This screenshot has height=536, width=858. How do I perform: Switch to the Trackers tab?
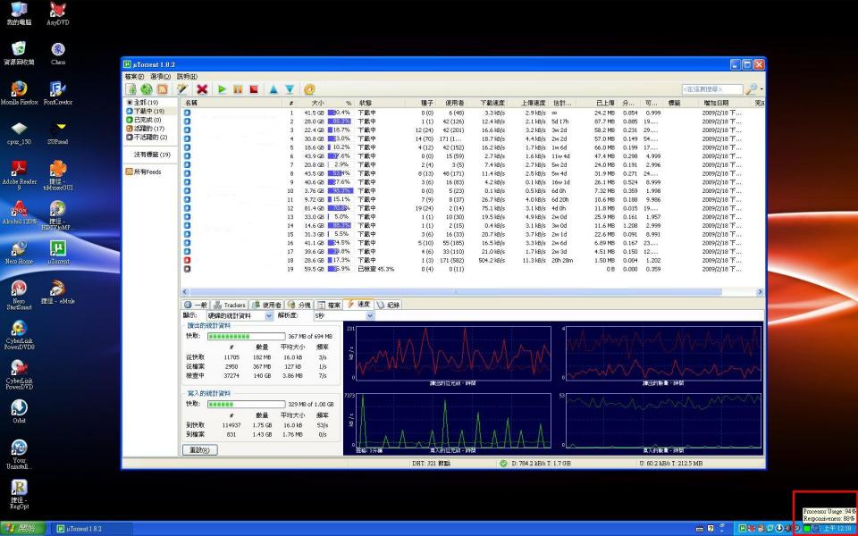pos(230,305)
